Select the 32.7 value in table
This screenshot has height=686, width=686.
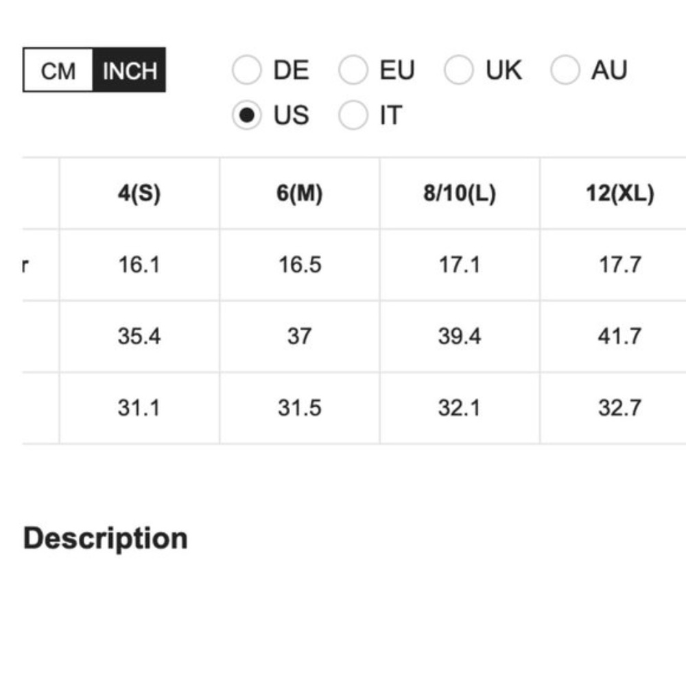(x=619, y=408)
